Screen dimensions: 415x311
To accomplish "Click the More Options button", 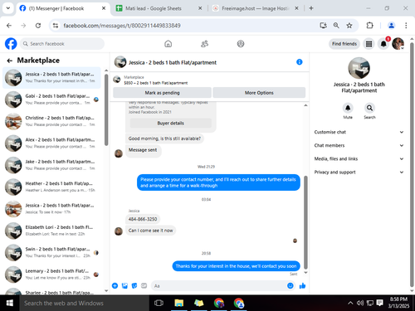I will [x=259, y=93].
